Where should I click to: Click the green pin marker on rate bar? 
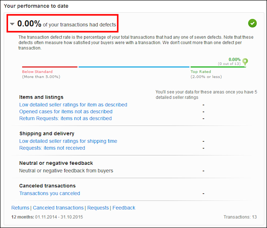point(245,62)
